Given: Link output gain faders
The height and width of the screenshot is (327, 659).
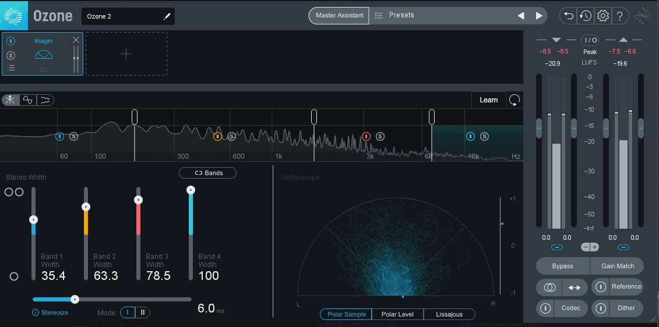Looking at the screenshot, I should (x=623, y=247).
